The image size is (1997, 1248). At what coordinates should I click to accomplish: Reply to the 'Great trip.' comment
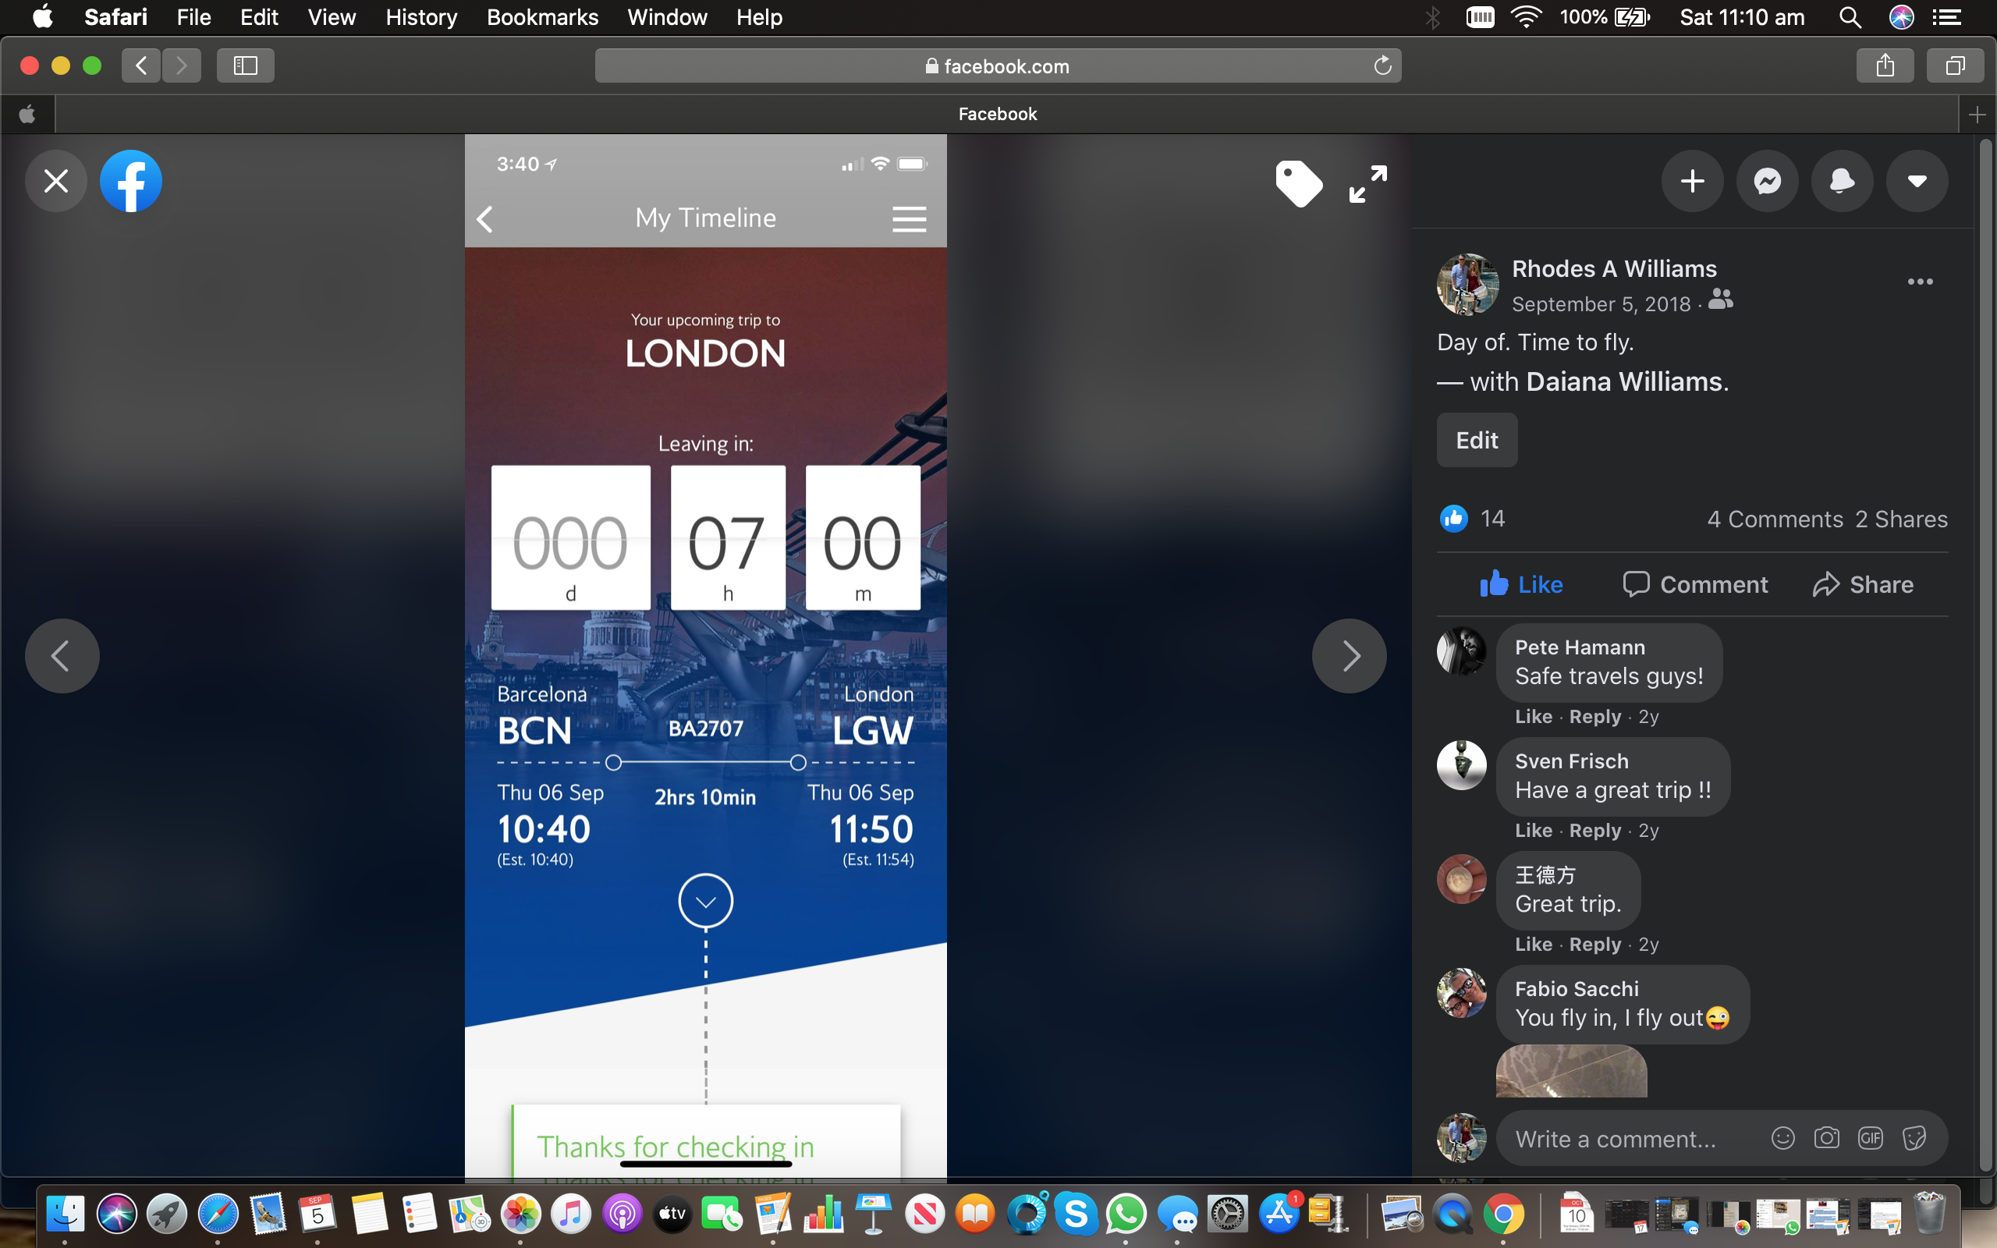point(1595,945)
